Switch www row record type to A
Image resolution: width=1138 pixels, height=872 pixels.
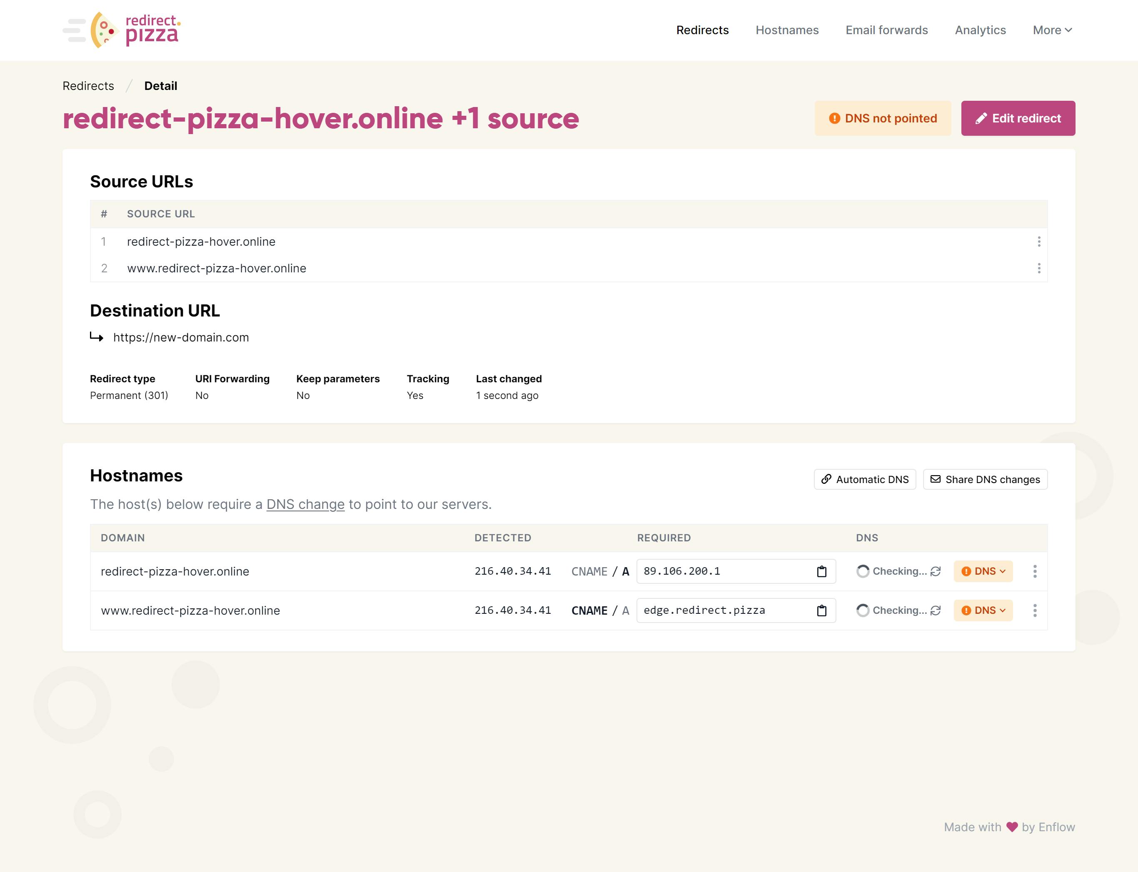pyautogui.click(x=625, y=610)
